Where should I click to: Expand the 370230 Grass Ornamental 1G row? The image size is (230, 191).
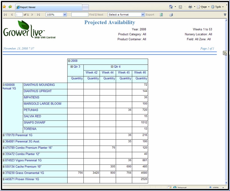[4, 173]
